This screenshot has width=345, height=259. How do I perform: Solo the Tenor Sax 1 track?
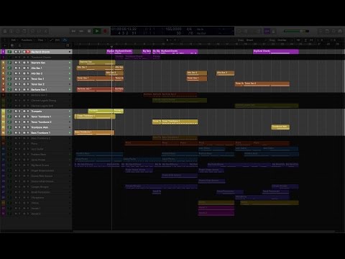(19, 79)
